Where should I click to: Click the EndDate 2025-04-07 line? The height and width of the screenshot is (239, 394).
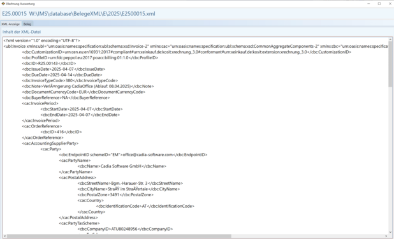pyautogui.click(x=80, y=115)
